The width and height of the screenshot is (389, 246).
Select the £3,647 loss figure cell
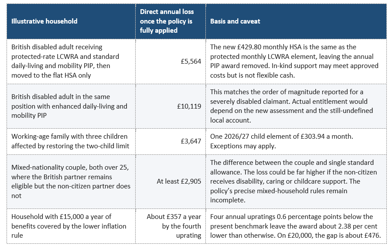tap(171, 141)
